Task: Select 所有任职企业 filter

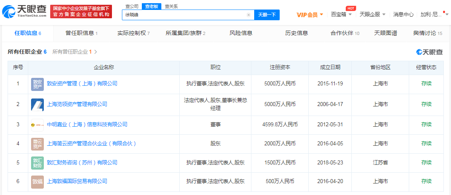Action: click(x=27, y=52)
